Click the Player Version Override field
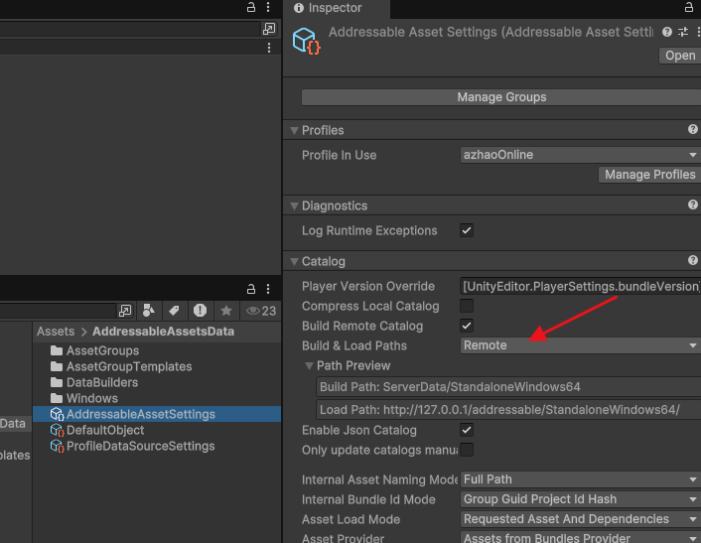 pyautogui.click(x=580, y=286)
